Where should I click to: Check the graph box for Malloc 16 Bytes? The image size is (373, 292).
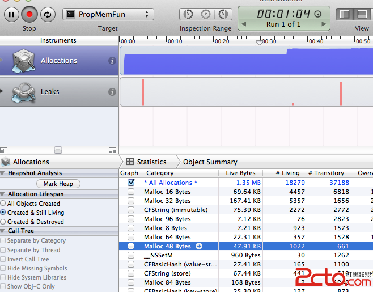(x=131, y=192)
